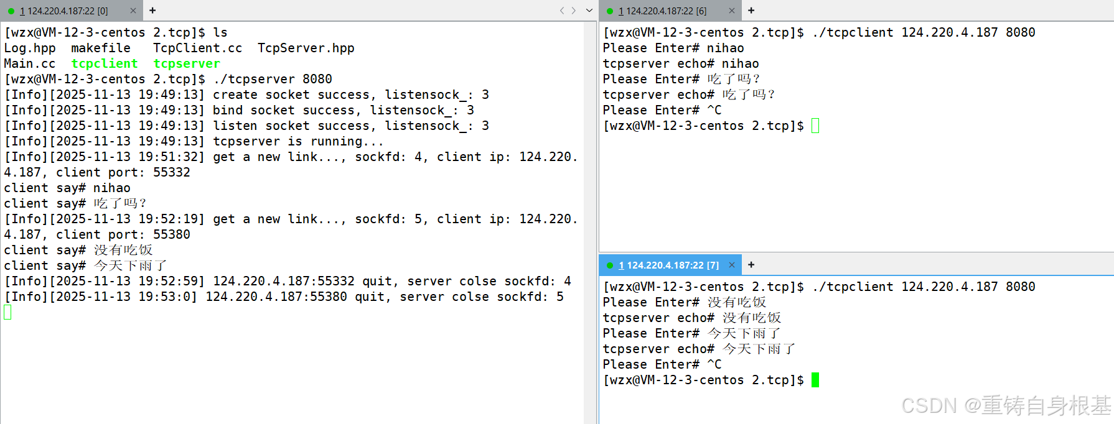Click 'tcpserver echo# nihao' in top-right terminal
Image resolution: width=1114 pixels, height=424 pixels.
point(681,63)
